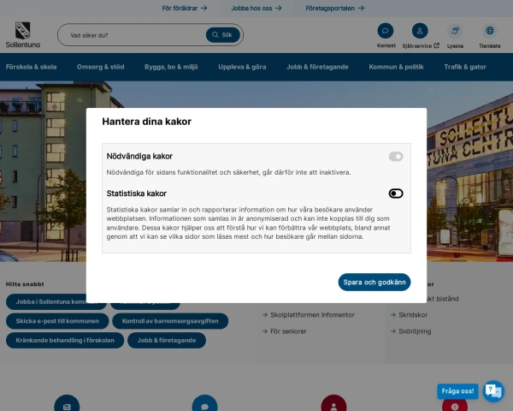Click the Fråga oss! chat button

click(x=457, y=391)
